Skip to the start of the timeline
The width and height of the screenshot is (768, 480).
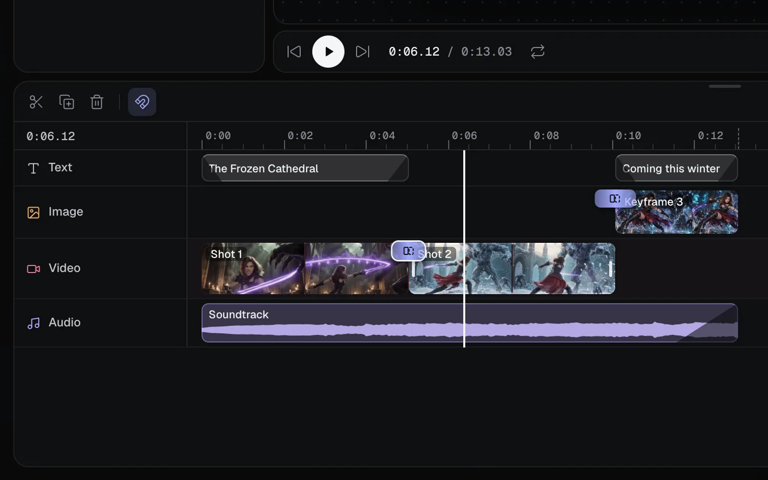(294, 51)
